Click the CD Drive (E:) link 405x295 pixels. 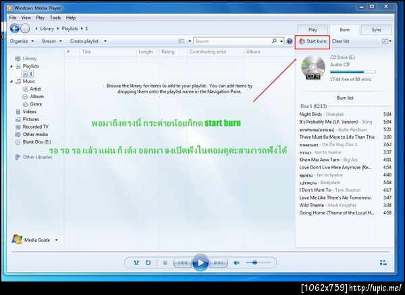point(342,58)
